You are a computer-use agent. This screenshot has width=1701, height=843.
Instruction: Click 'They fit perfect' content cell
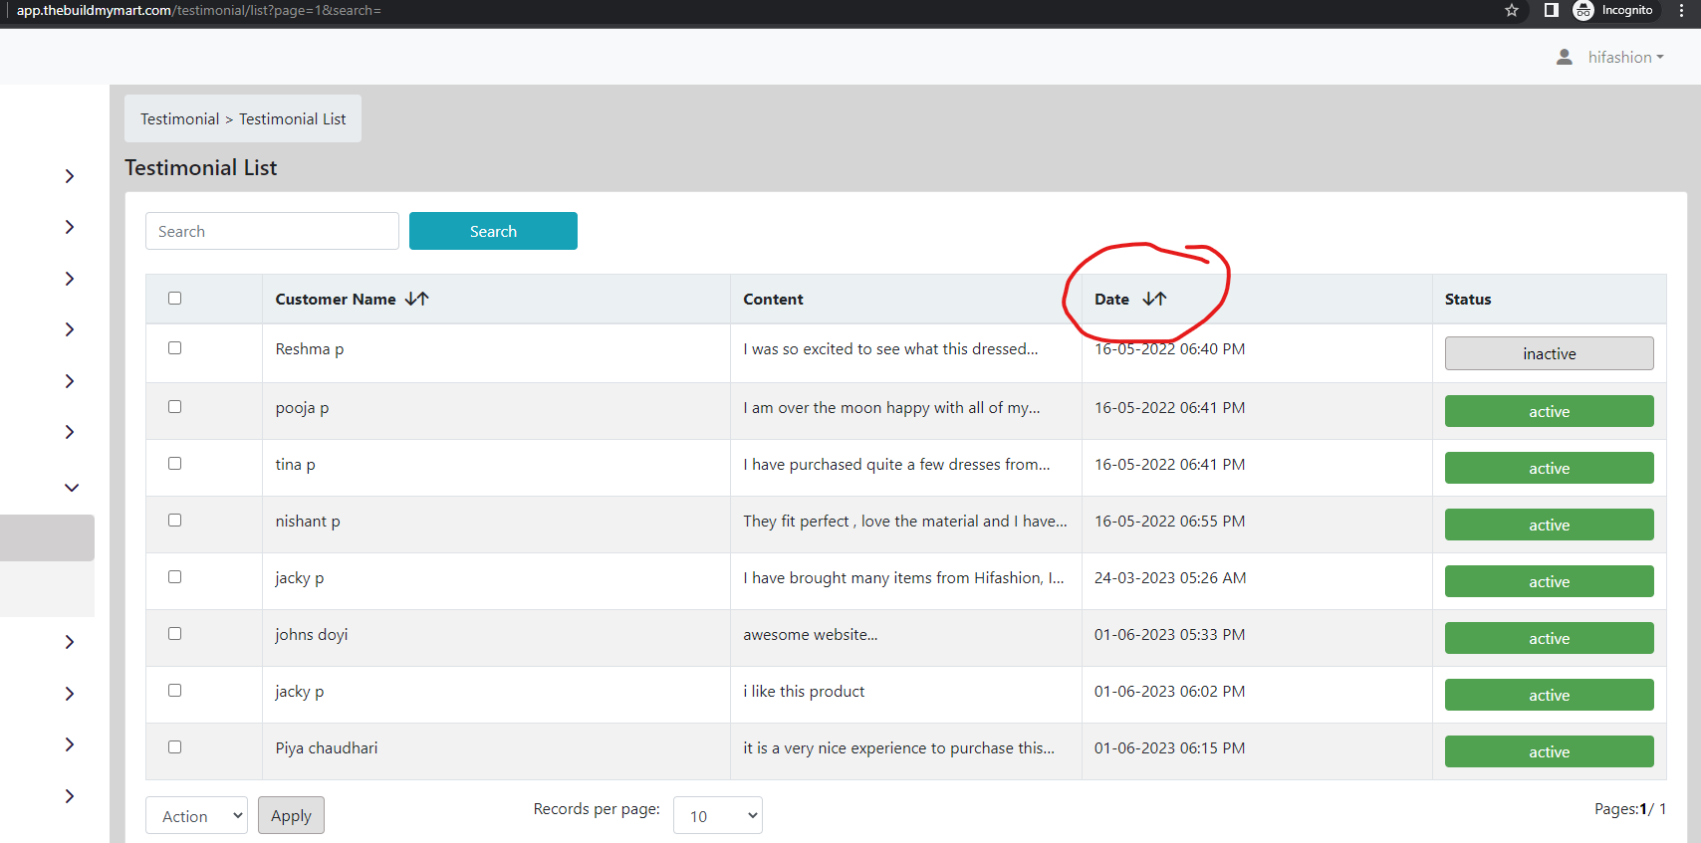(905, 522)
